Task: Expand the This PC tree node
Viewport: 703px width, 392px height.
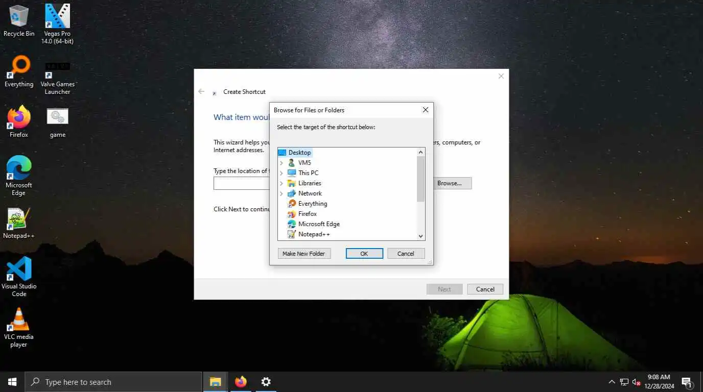Action: 281,173
